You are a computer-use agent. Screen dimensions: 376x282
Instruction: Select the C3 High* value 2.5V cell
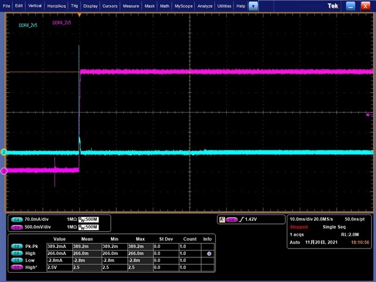point(59,267)
